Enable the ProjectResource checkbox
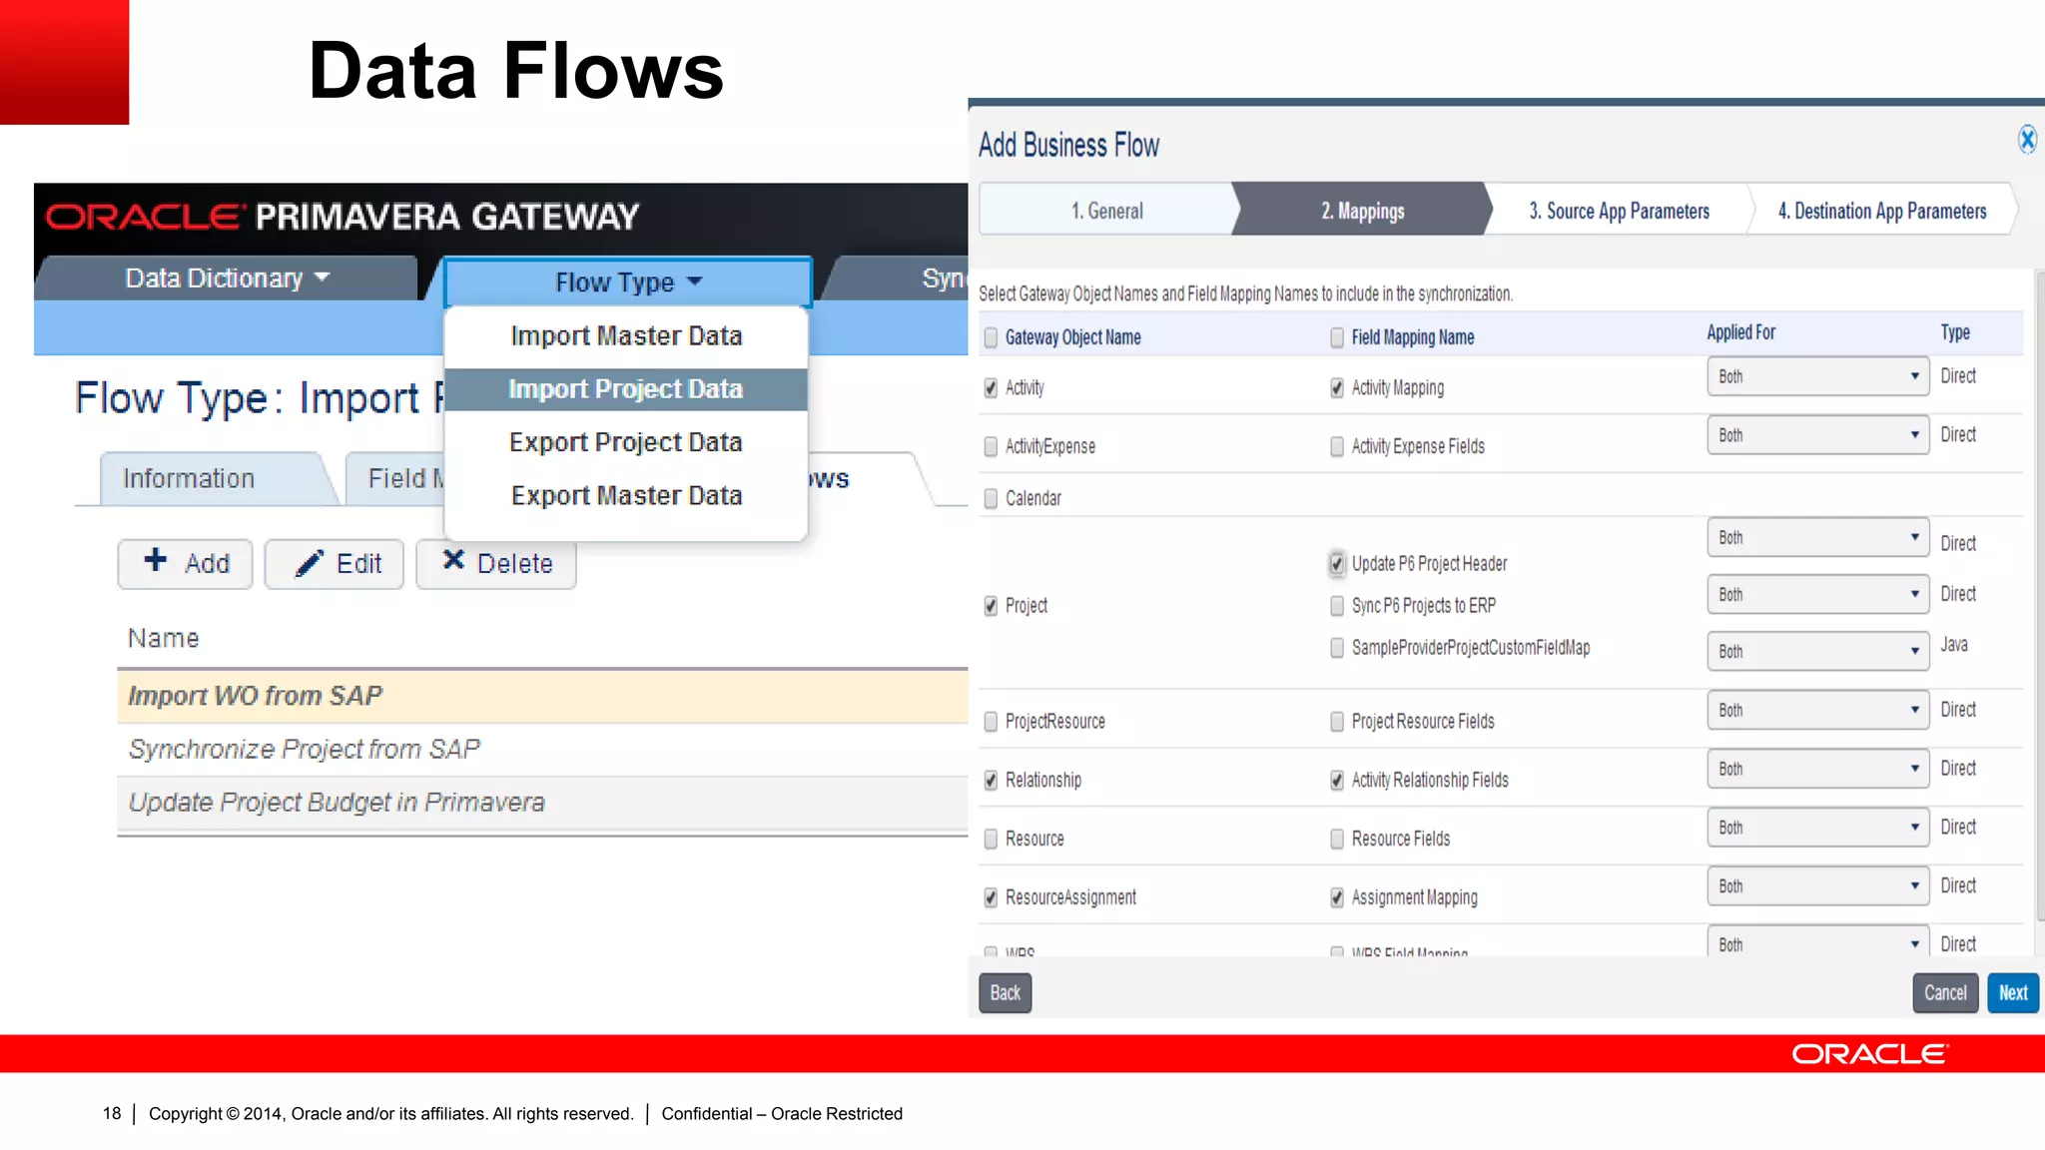This screenshot has width=2045, height=1150. (x=991, y=722)
